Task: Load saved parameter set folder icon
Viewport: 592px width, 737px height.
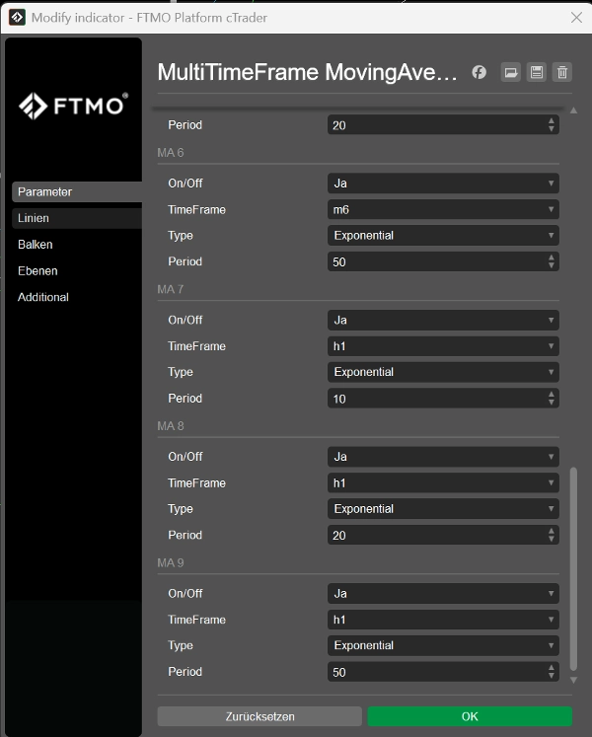Action: (x=511, y=72)
